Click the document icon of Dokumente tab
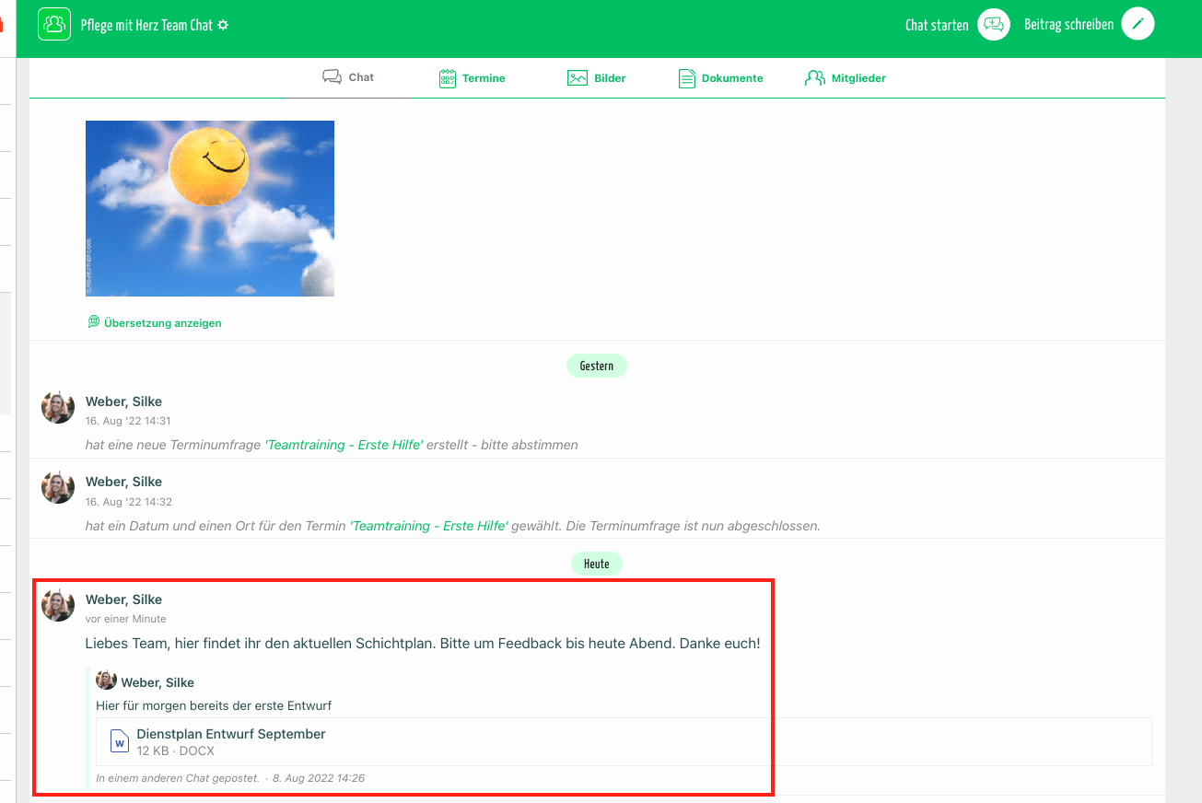1202x803 pixels. [x=687, y=78]
